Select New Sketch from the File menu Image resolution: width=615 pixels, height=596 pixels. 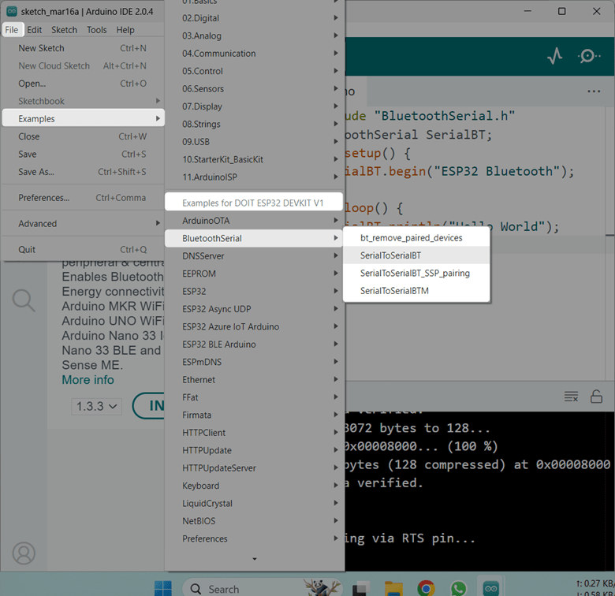pyautogui.click(x=83, y=48)
